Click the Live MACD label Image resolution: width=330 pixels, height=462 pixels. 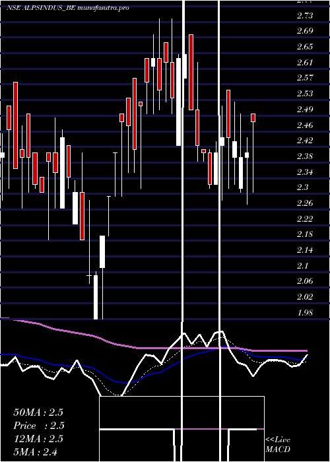coord(278,445)
